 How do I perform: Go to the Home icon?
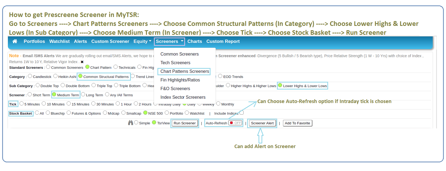coord(15,41)
